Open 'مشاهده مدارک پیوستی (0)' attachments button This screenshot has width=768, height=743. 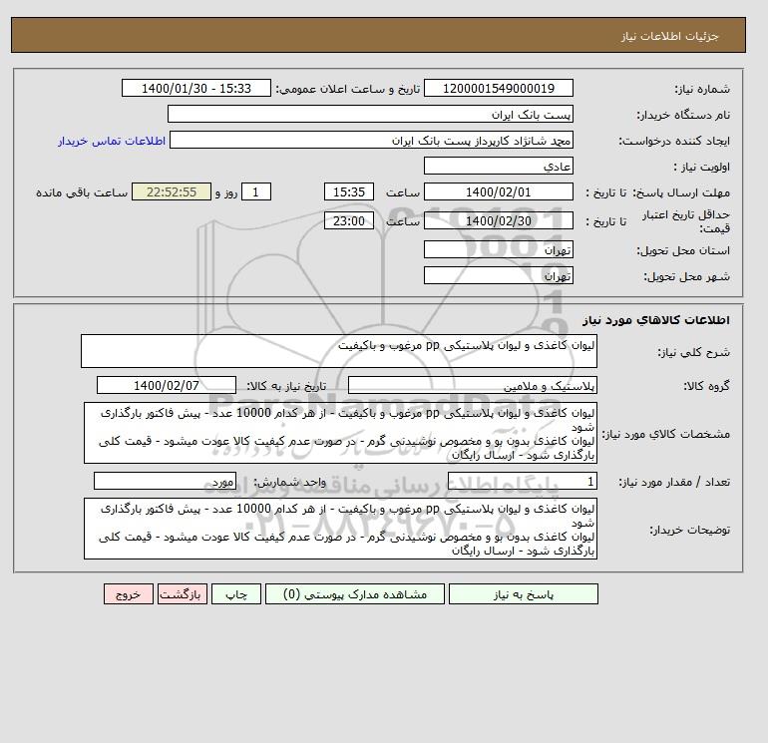pyautogui.click(x=355, y=593)
